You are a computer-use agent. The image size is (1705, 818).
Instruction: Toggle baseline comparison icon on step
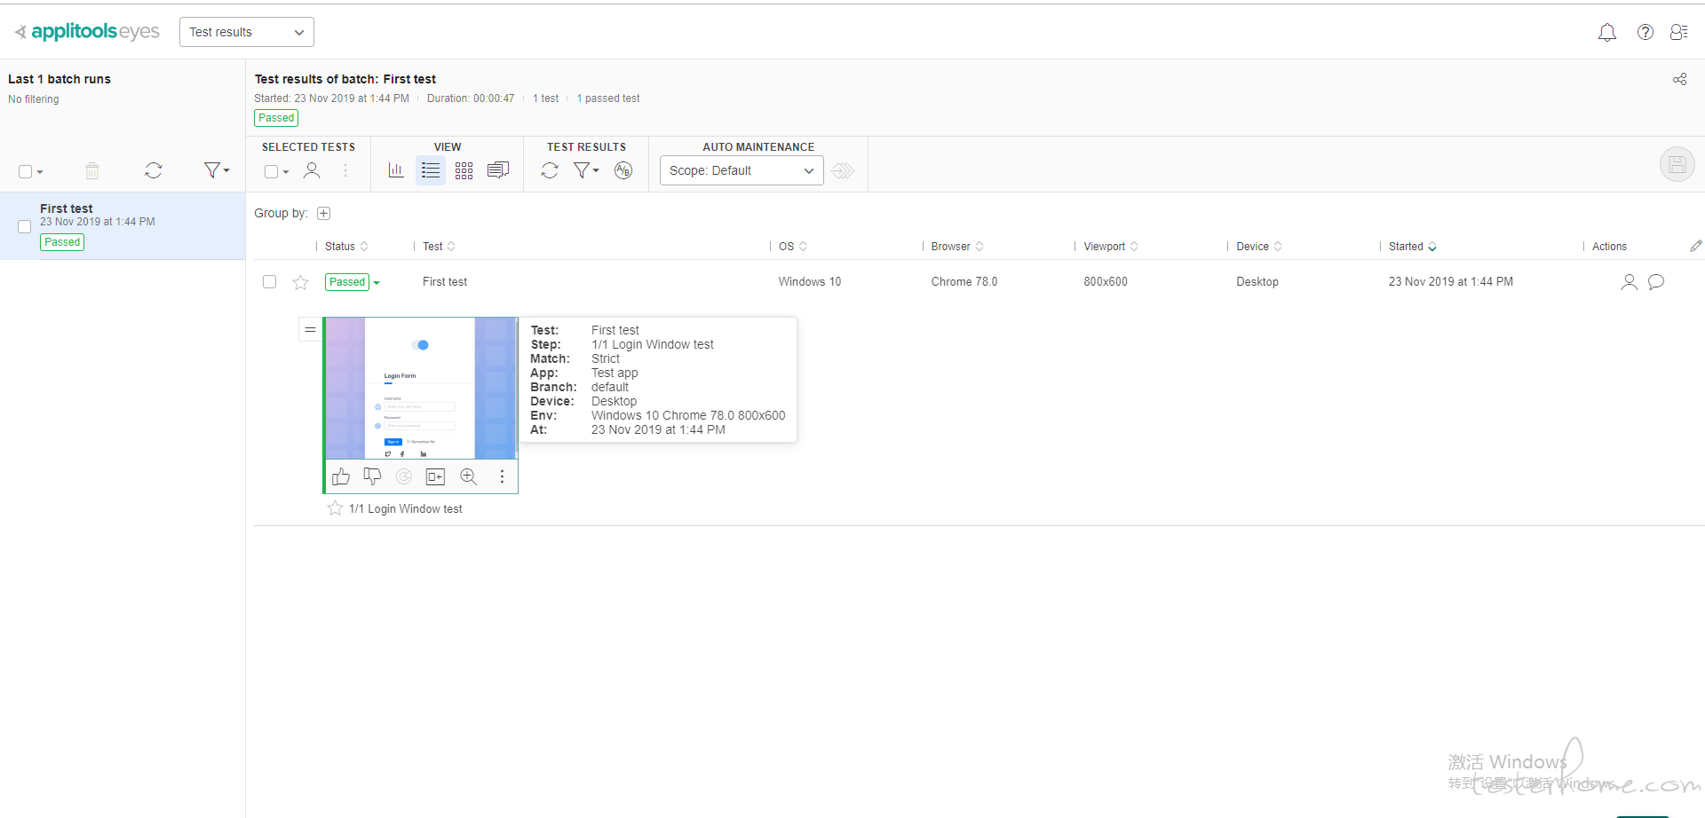[x=435, y=476]
